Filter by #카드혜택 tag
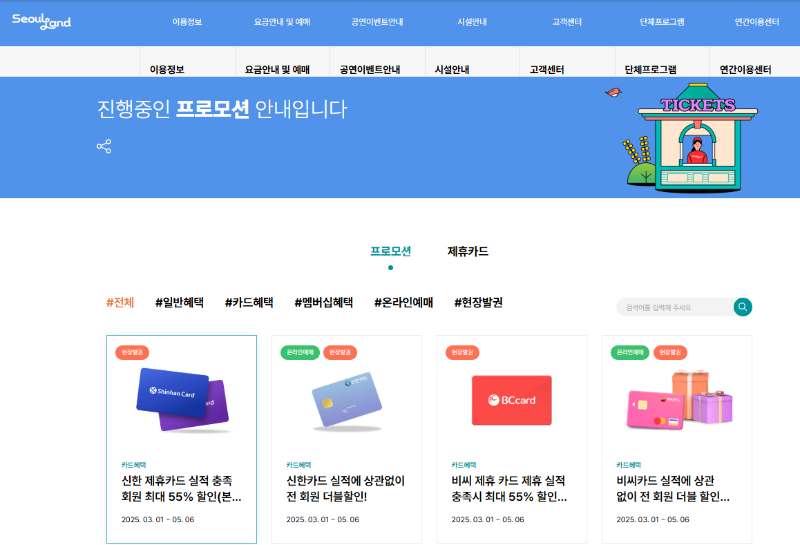This screenshot has height=545, width=800. (249, 302)
